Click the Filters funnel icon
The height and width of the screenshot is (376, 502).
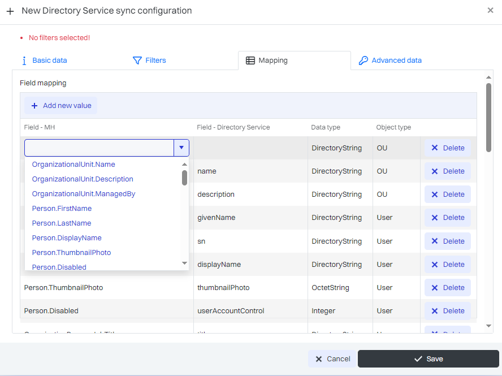[x=137, y=60]
